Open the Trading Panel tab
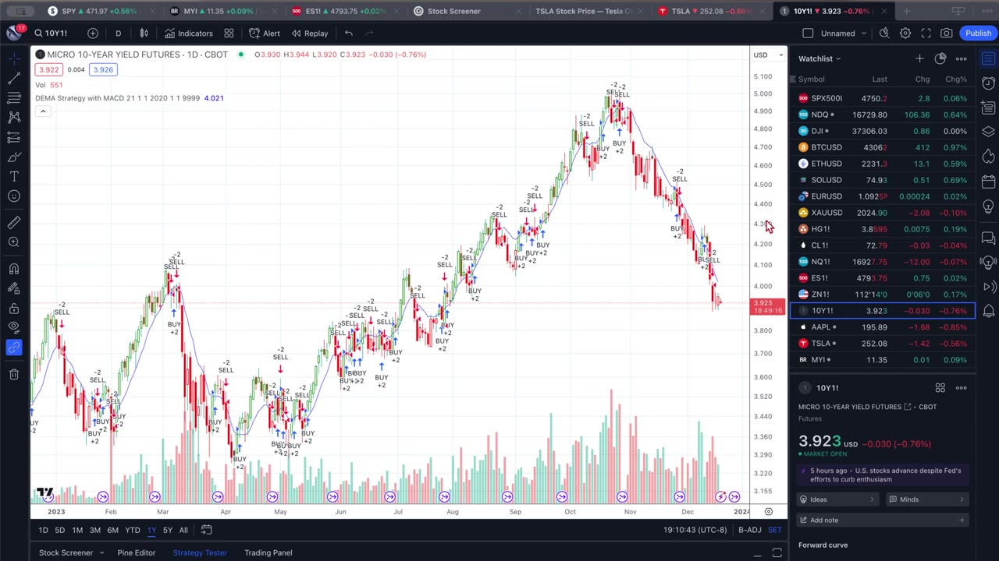Viewport: 999px width, 561px height. pos(268,552)
